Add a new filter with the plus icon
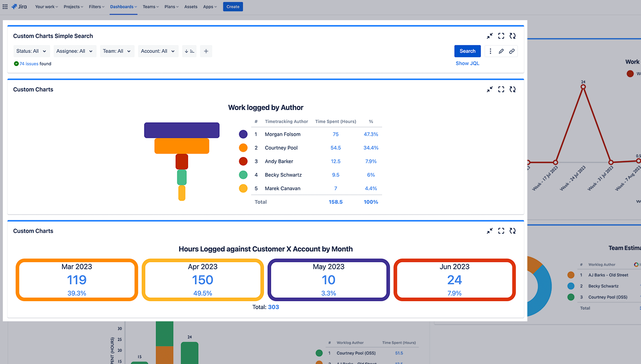 click(206, 51)
